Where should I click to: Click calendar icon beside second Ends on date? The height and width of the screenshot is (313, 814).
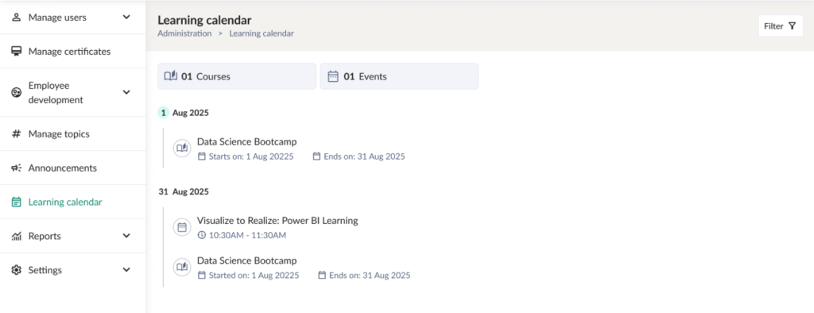[322, 275]
